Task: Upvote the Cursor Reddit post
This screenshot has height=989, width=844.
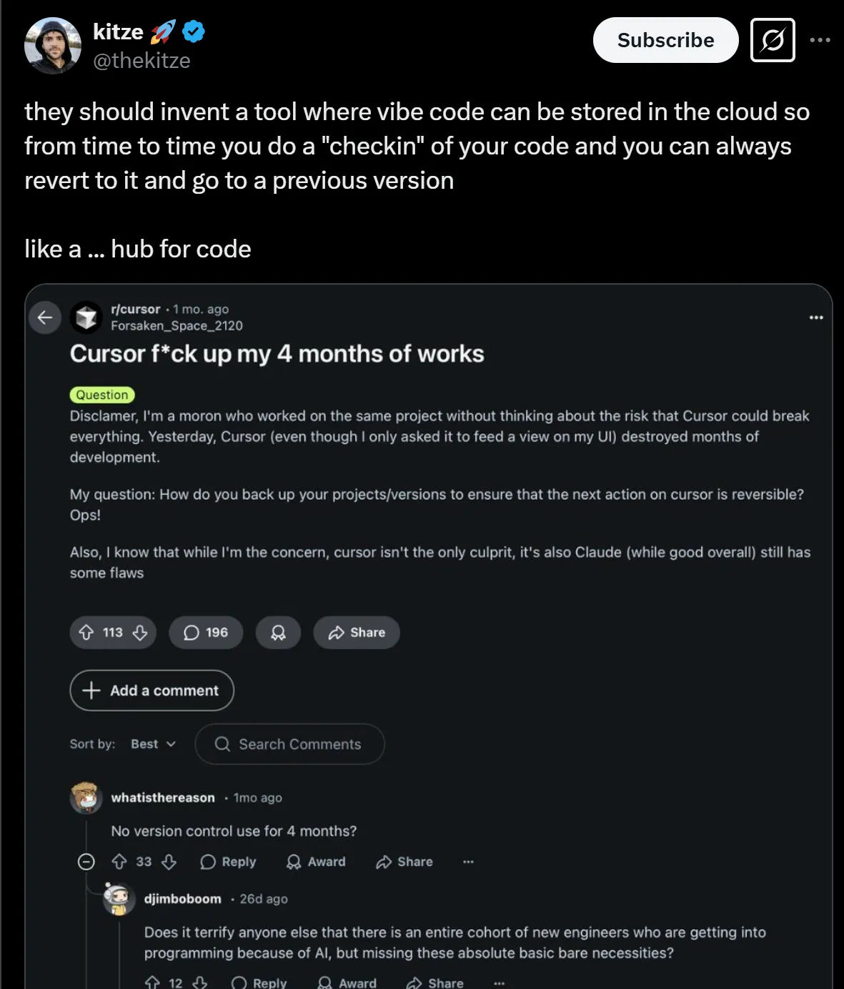Action: coord(86,633)
